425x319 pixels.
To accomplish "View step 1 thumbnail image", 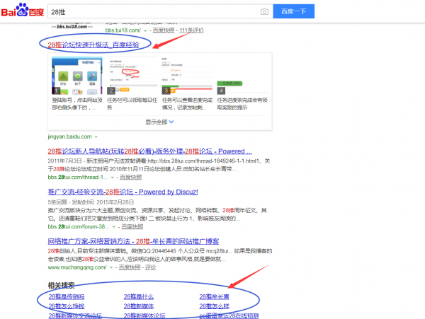I will pyautogui.click(x=77, y=76).
